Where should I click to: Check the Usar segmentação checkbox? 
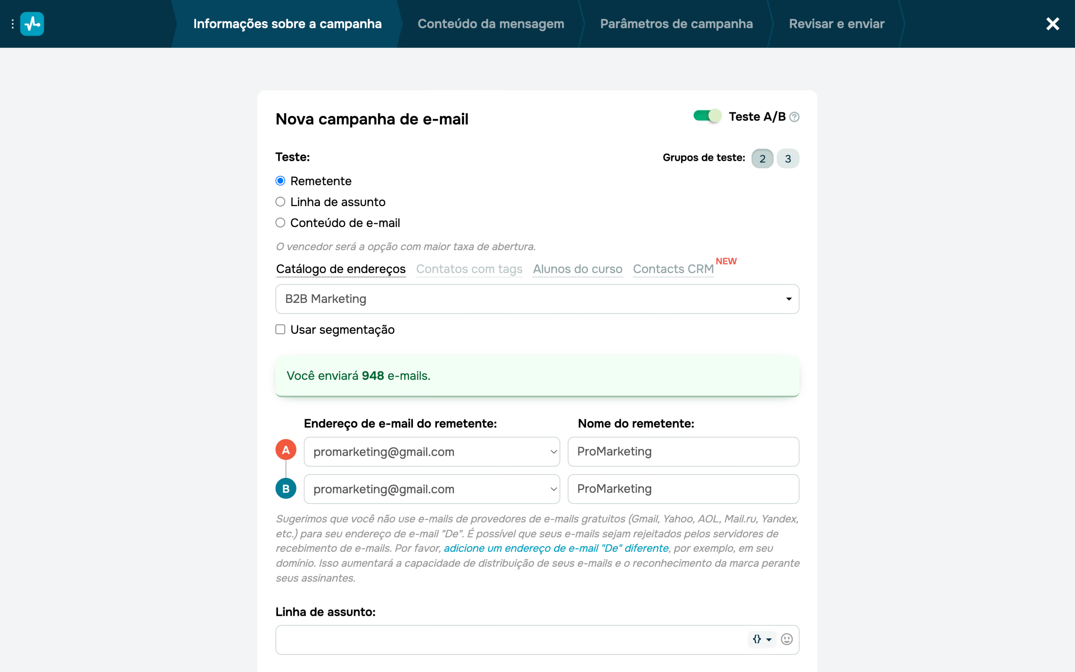coord(280,329)
